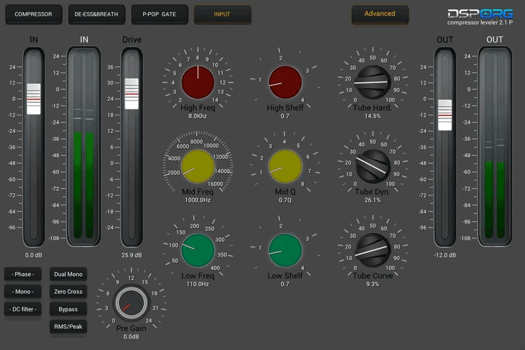Click the DSPORG logo
The width and height of the screenshot is (525, 350).
[x=480, y=14]
